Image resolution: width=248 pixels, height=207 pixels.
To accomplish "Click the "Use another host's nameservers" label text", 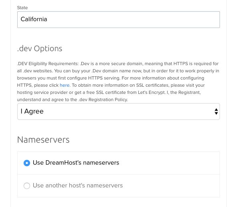I will [x=78, y=185].
